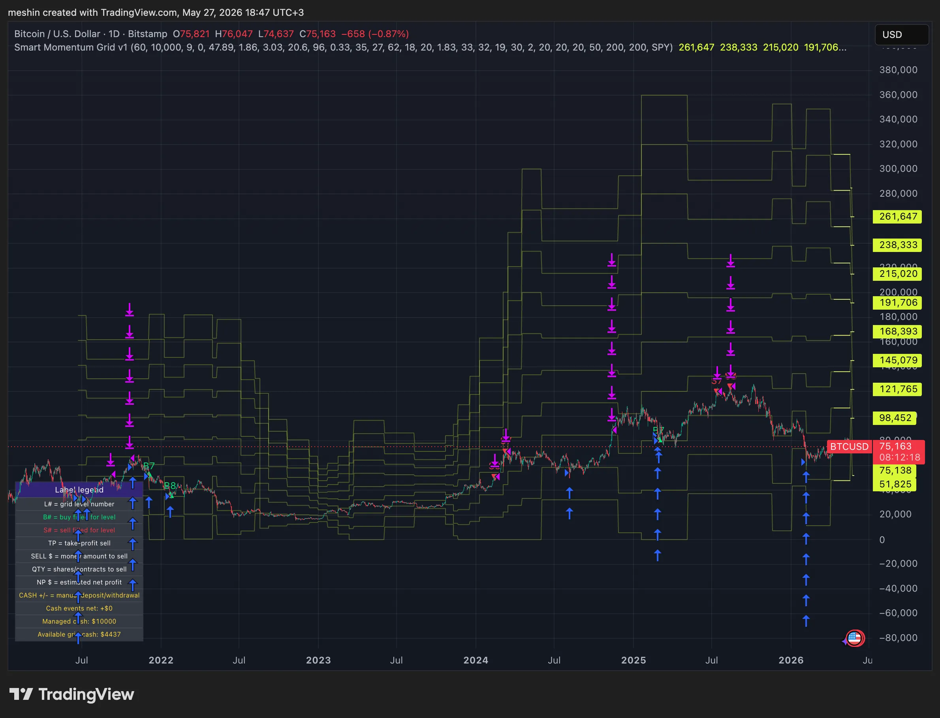Image resolution: width=940 pixels, height=718 pixels.
Task: Click the 'TP = take-profit sell' legend row
Action: tap(79, 543)
